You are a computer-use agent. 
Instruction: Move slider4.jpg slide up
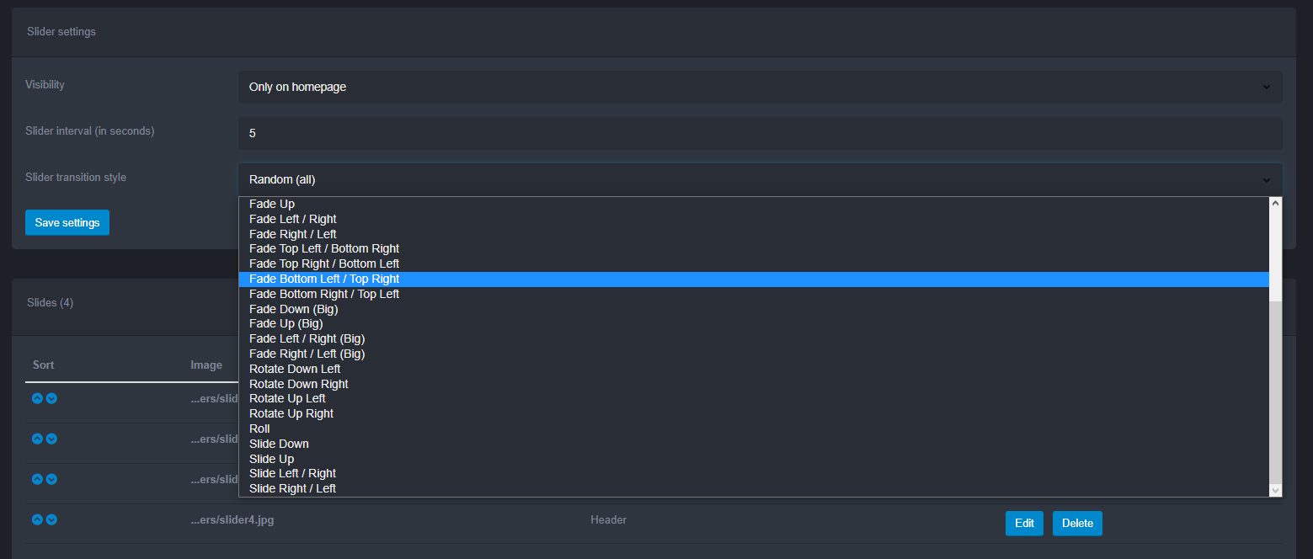[x=37, y=519]
